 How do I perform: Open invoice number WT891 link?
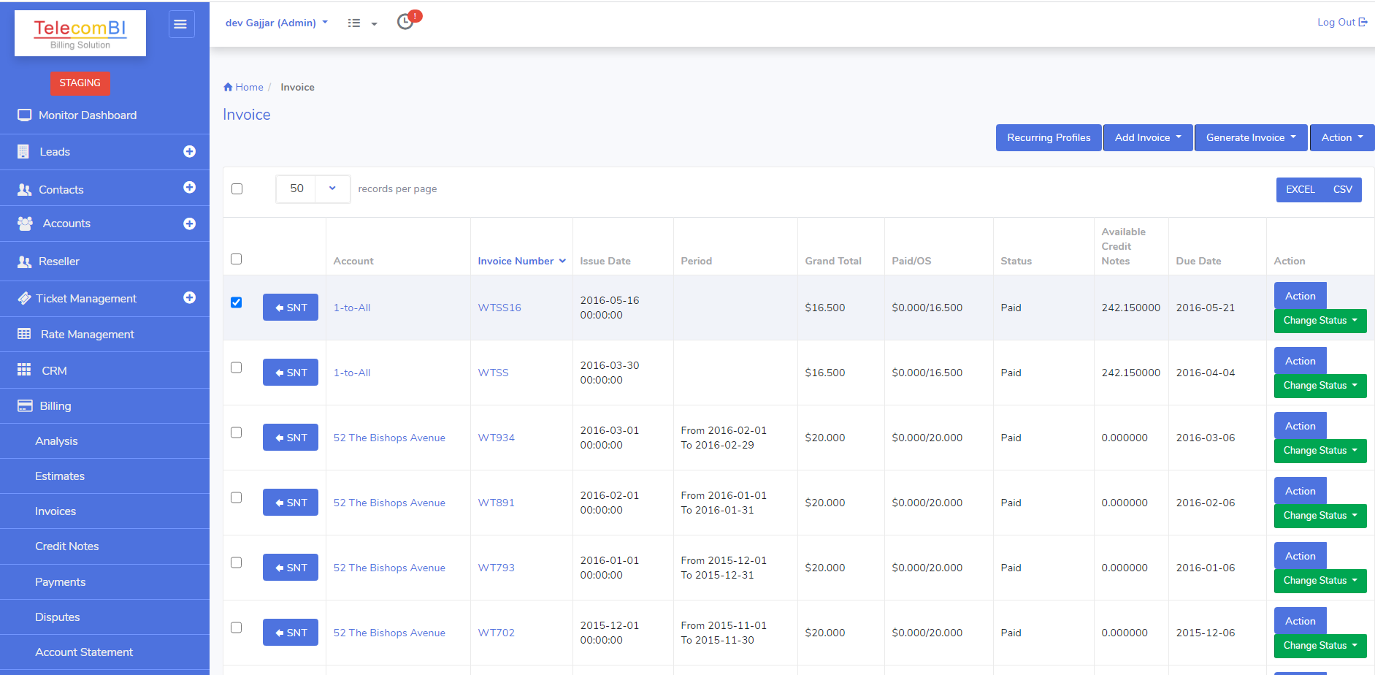pyautogui.click(x=497, y=503)
